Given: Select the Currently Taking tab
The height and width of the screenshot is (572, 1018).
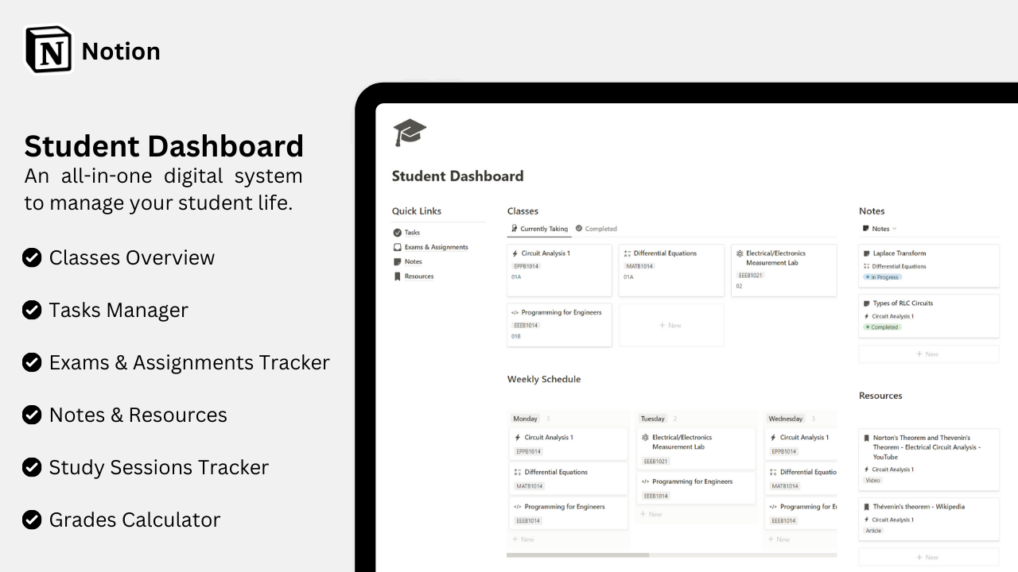Looking at the screenshot, I should pos(539,228).
